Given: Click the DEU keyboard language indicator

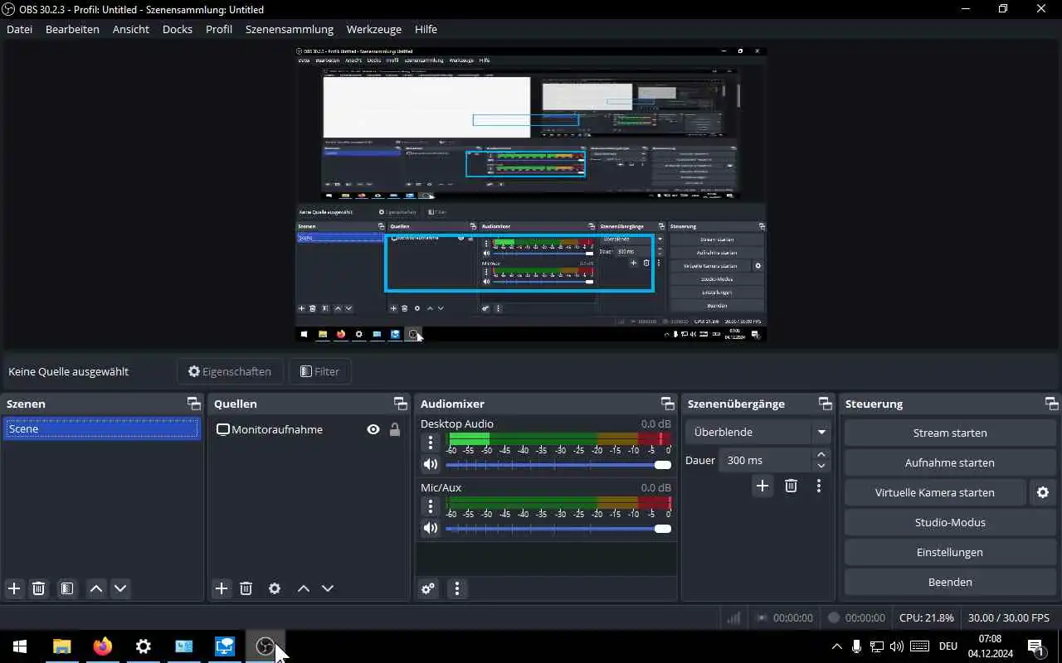Looking at the screenshot, I should pyautogui.click(x=948, y=646).
